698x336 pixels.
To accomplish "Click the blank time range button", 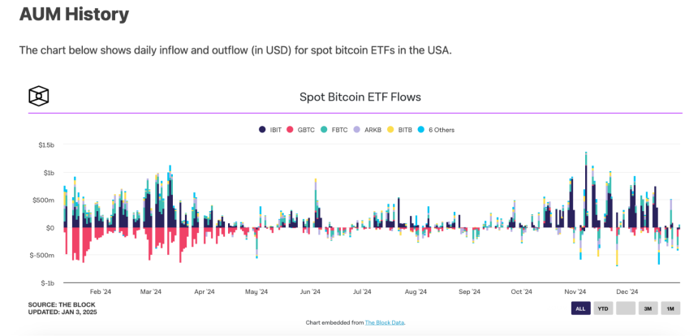I will click(626, 308).
